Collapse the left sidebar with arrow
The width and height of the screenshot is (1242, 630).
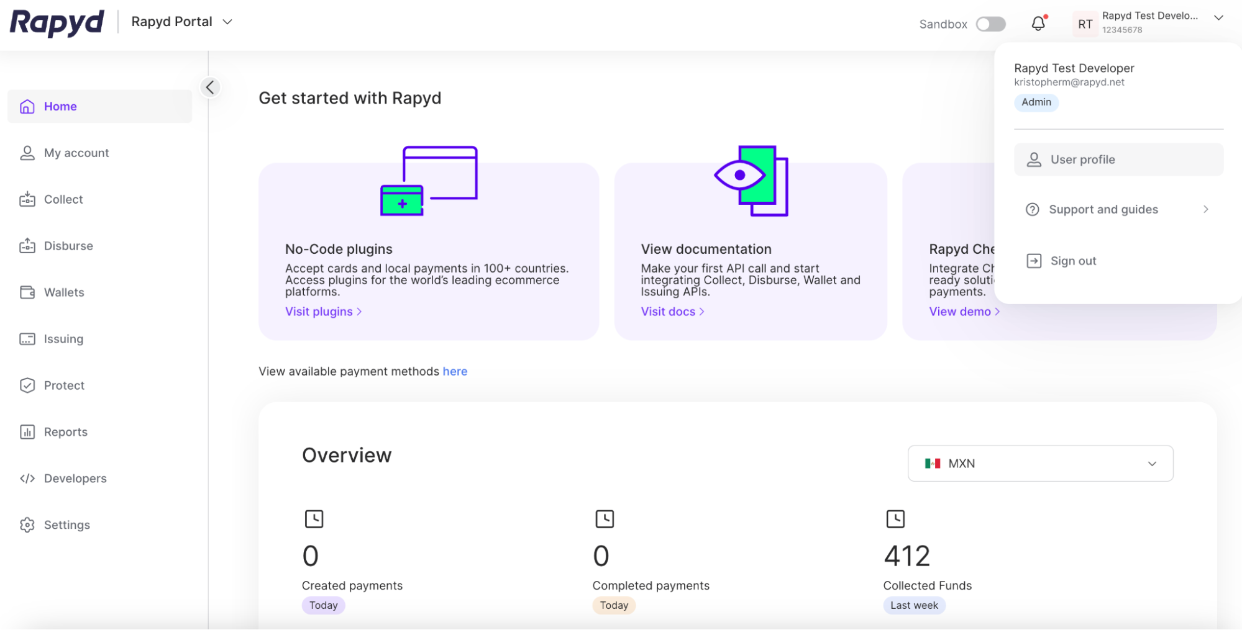[210, 88]
